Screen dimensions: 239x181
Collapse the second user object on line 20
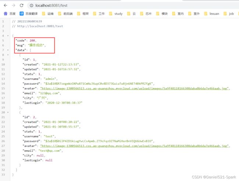pos(8,112)
